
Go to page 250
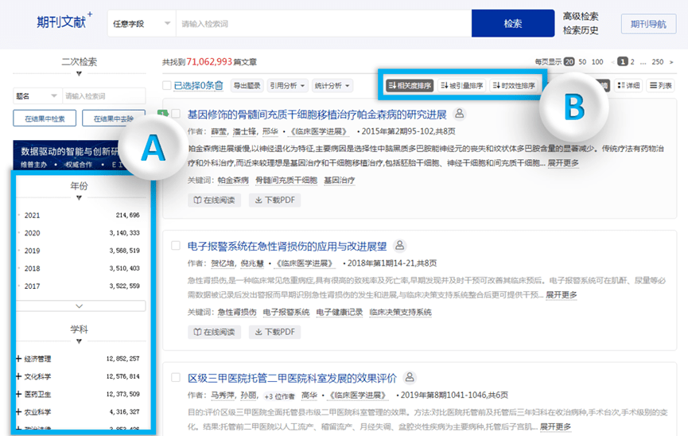[x=657, y=61]
